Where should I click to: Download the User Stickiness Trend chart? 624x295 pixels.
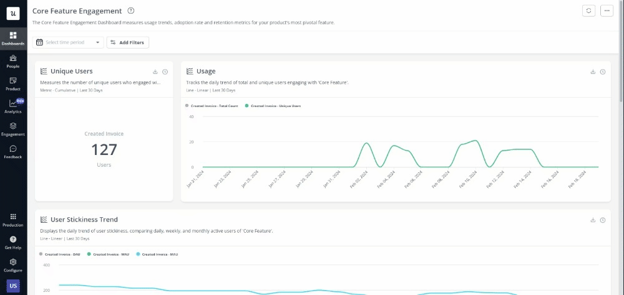pos(593,220)
